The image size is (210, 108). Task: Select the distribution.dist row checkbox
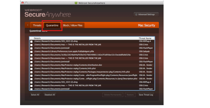[31, 65]
